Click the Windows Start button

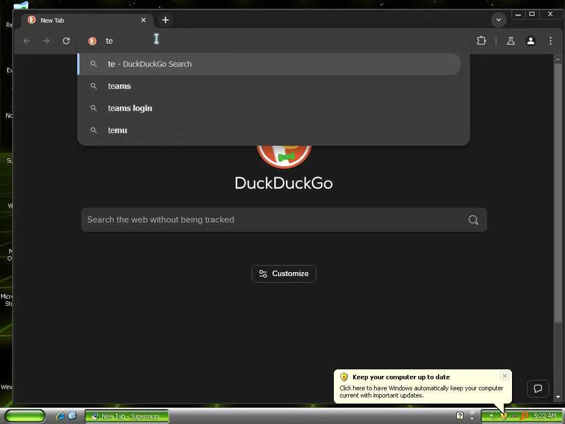25,416
